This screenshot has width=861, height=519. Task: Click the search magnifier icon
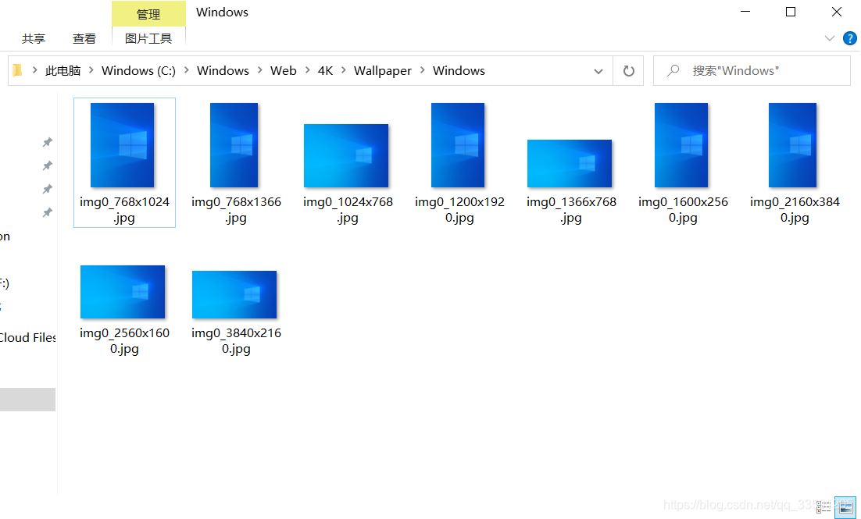pos(673,71)
